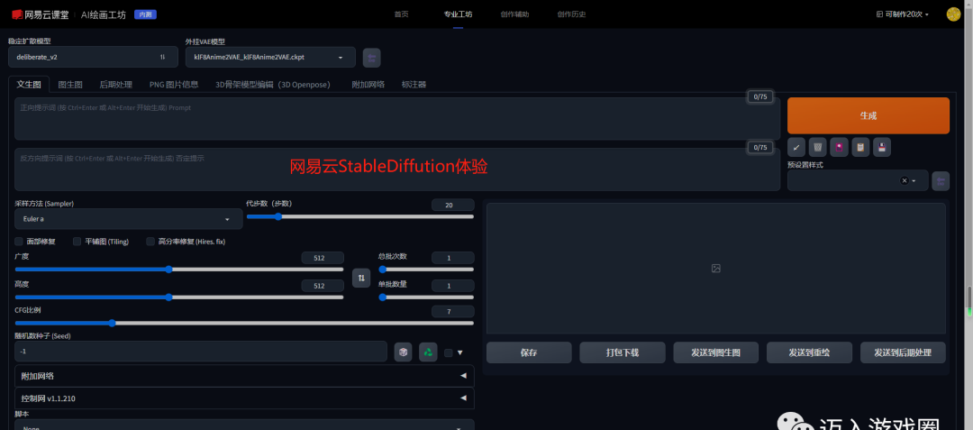Click the width value box showing 512
Viewport: 973px width, 430px height.
322,258
